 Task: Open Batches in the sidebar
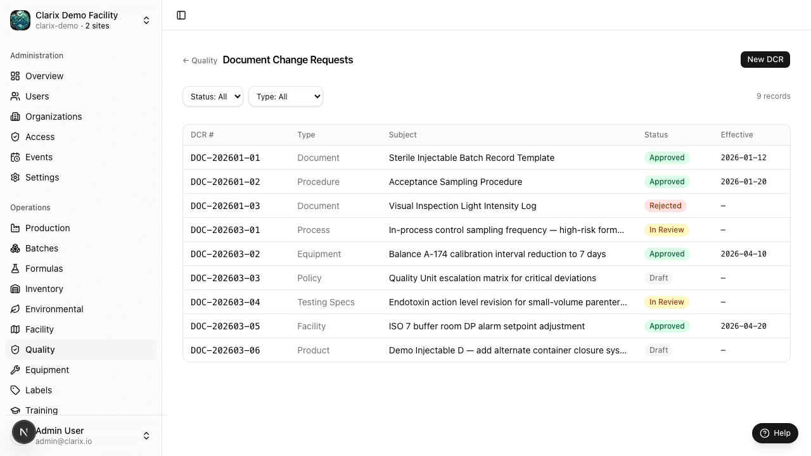80,248
